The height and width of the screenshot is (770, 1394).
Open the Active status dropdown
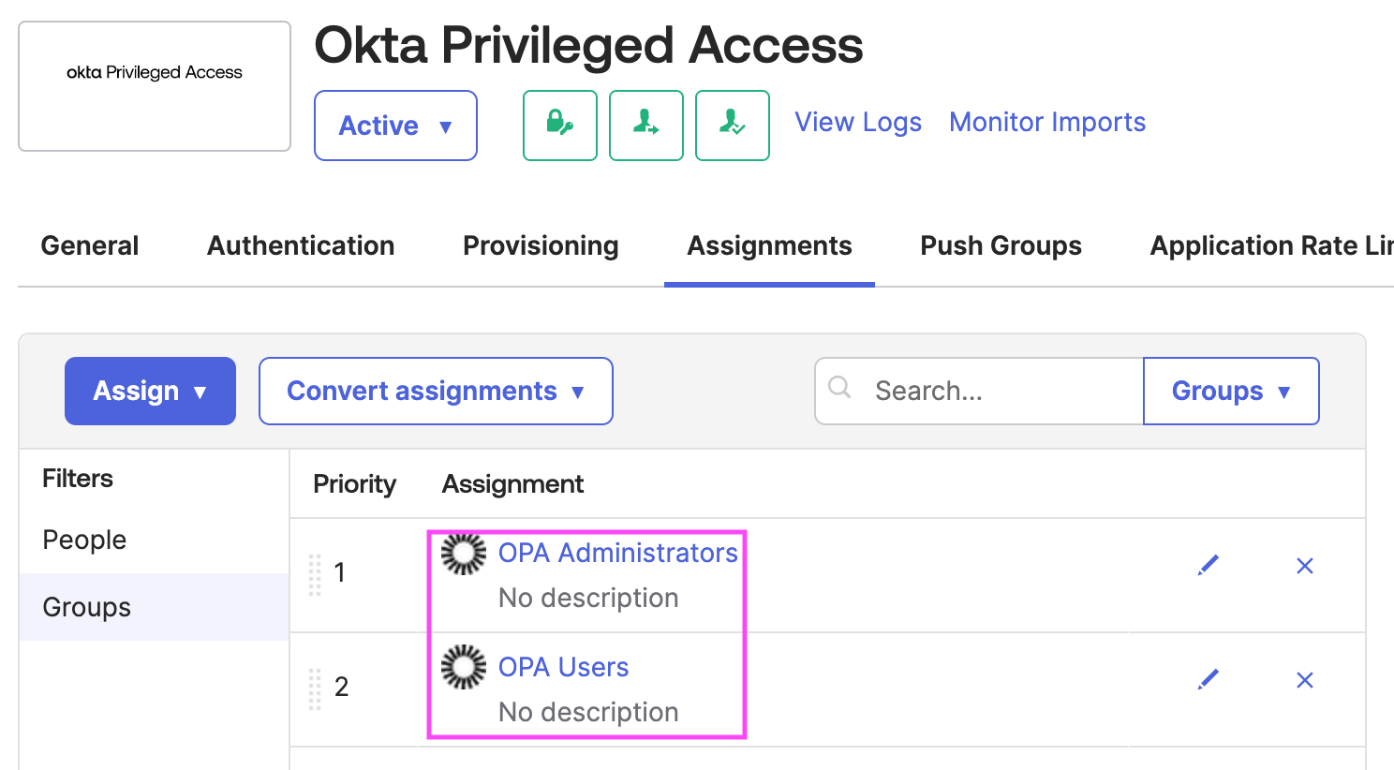tap(394, 125)
